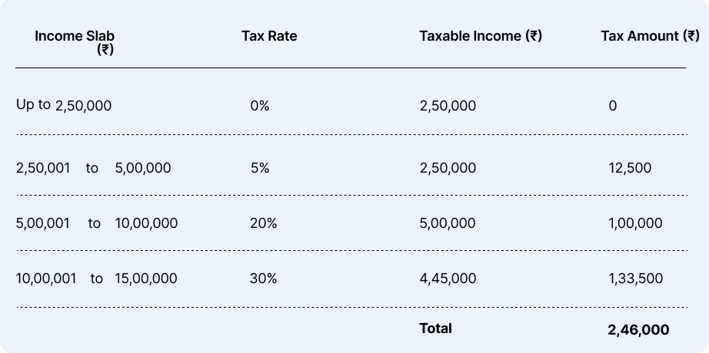Click the 0% tax rate cell

pyautogui.click(x=260, y=106)
